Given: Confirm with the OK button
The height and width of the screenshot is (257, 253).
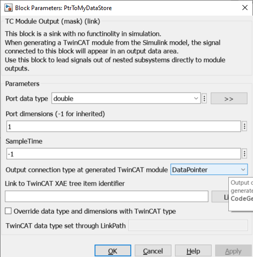Looking at the screenshot, I should point(113,250).
